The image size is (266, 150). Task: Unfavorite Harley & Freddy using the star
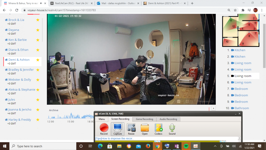pyautogui.click(x=38, y=120)
